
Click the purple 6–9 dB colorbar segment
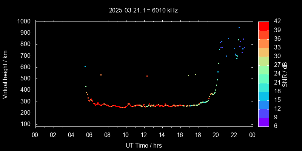click(263, 122)
